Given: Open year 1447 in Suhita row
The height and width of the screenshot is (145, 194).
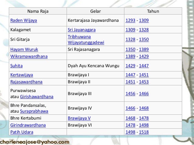Looking at the screenshot, I should [144, 66].
